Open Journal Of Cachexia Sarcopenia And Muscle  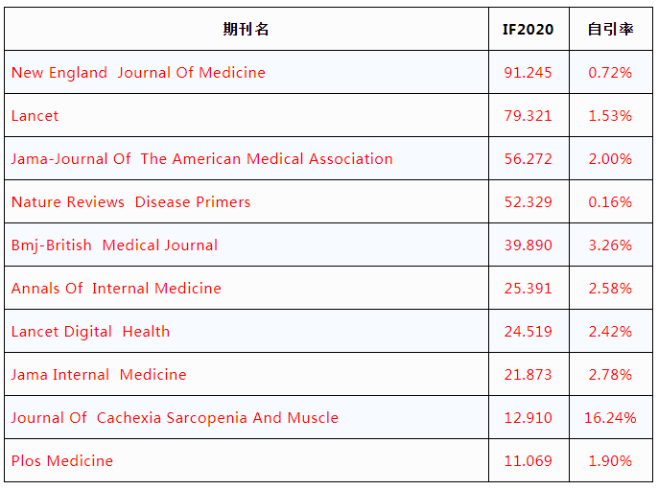tap(175, 418)
